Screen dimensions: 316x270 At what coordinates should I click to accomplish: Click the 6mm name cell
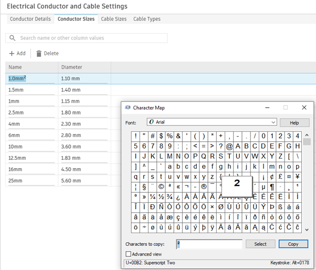click(31, 136)
